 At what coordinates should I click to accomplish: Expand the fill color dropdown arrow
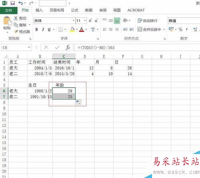pos(77,30)
